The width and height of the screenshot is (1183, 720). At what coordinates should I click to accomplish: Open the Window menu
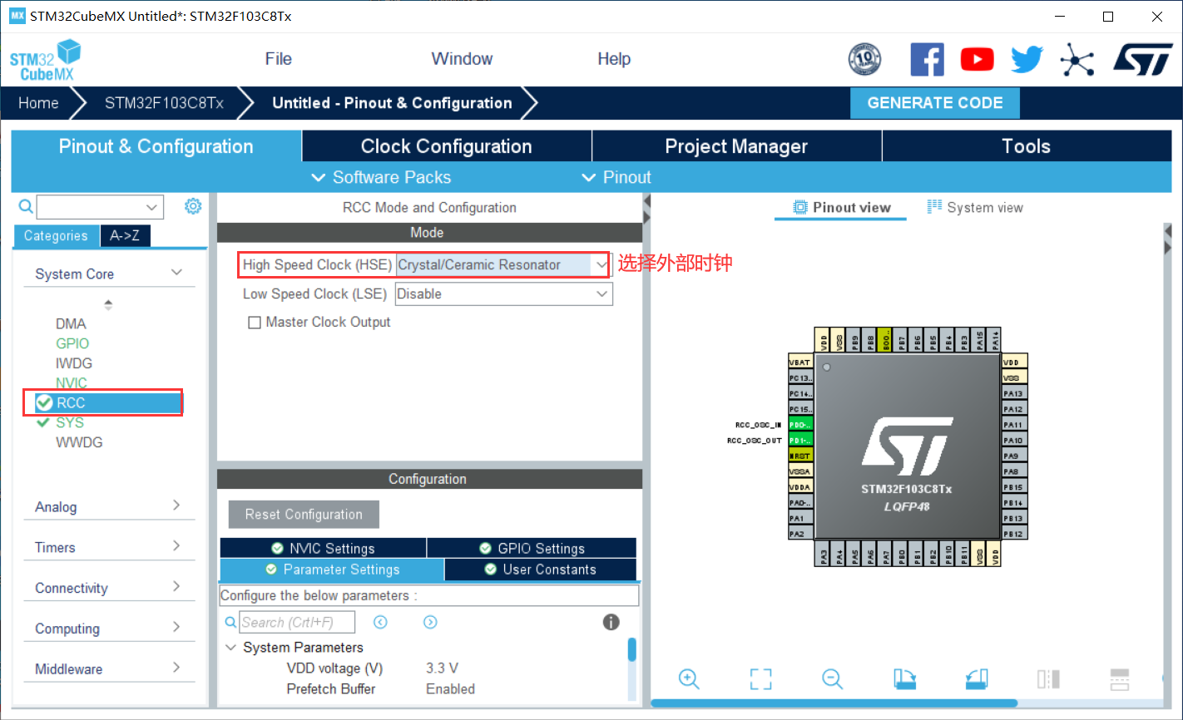click(462, 58)
